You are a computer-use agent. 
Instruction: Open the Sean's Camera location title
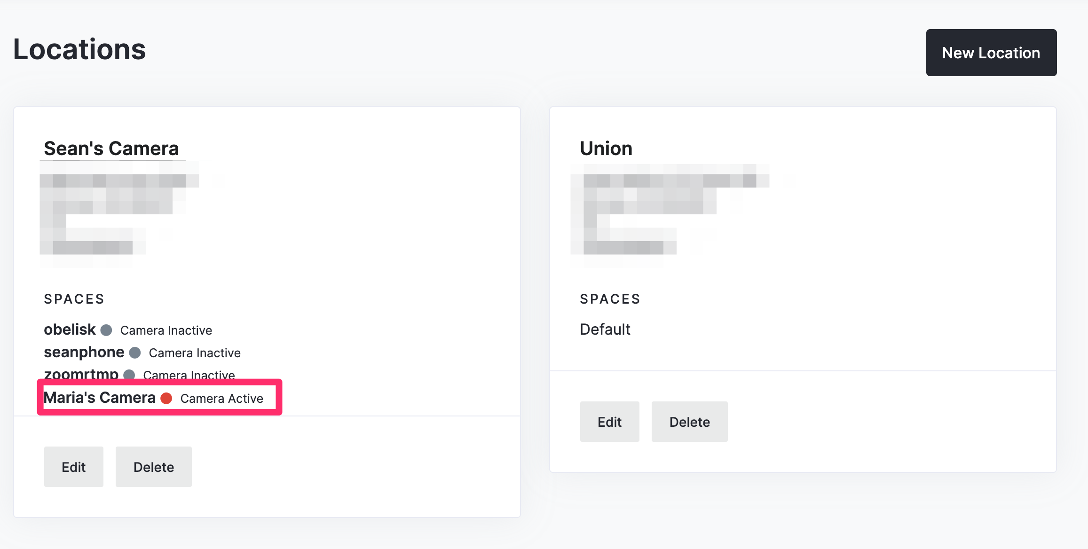click(111, 149)
